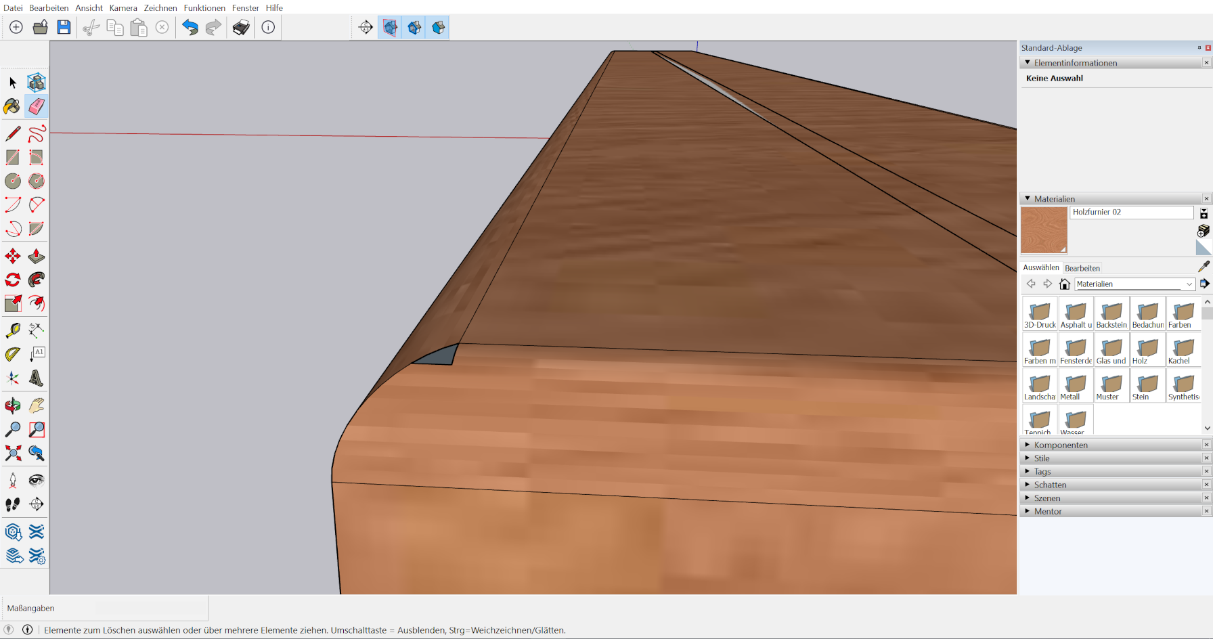Expand the Komponenten panel
Image resolution: width=1213 pixels, height=639 pixels.
click(x=1060, y=445)
